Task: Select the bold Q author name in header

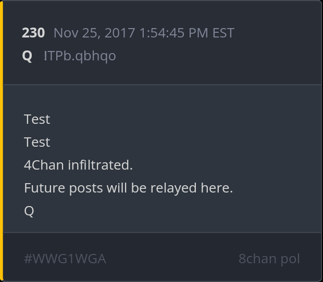Action: tap(27, 56)
